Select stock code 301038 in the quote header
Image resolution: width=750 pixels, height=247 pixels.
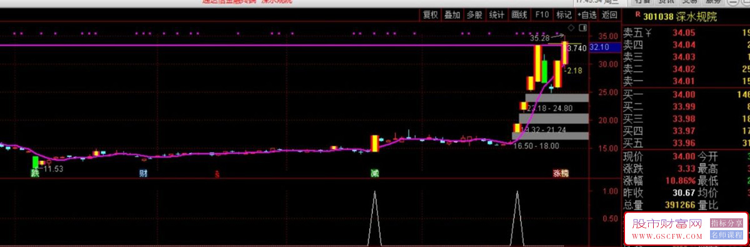click(x=658, y=17)
